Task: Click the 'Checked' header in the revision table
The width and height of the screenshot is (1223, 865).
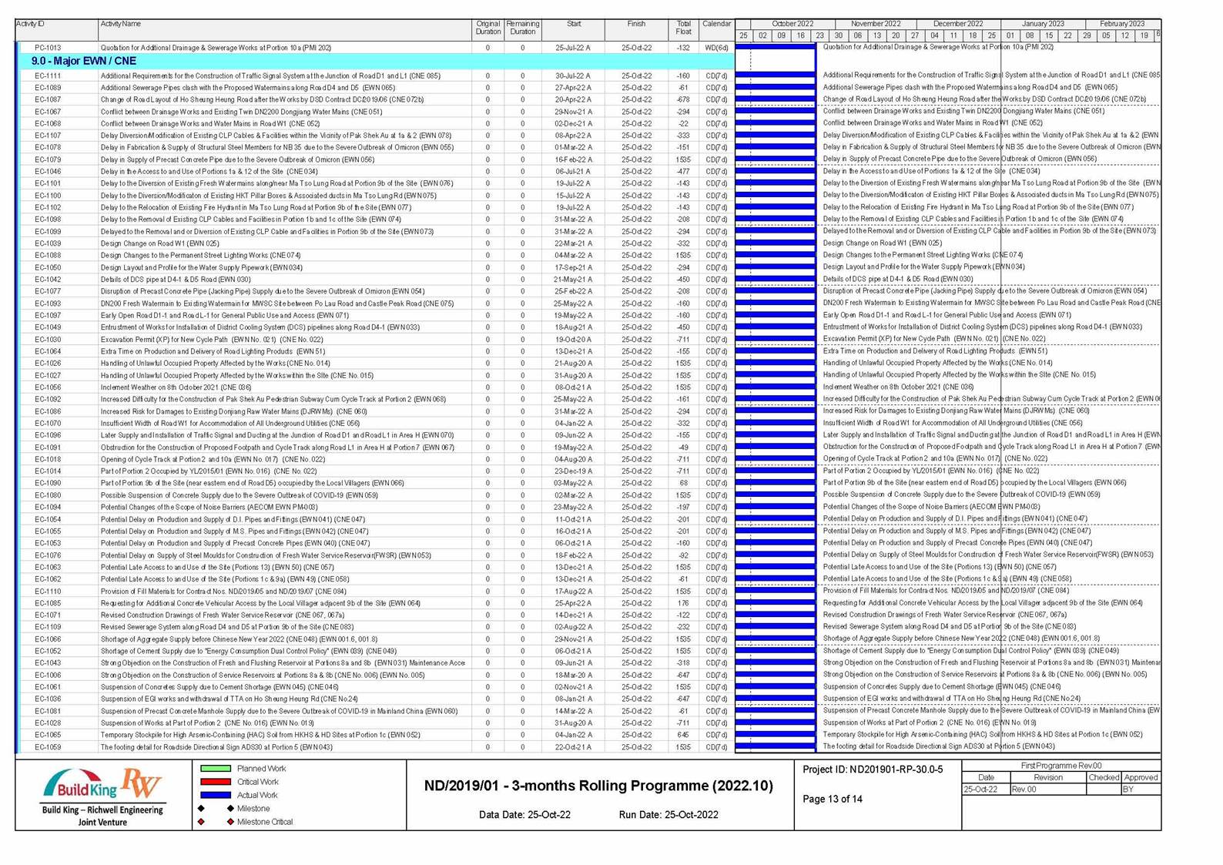Action: coord(1104,778)
